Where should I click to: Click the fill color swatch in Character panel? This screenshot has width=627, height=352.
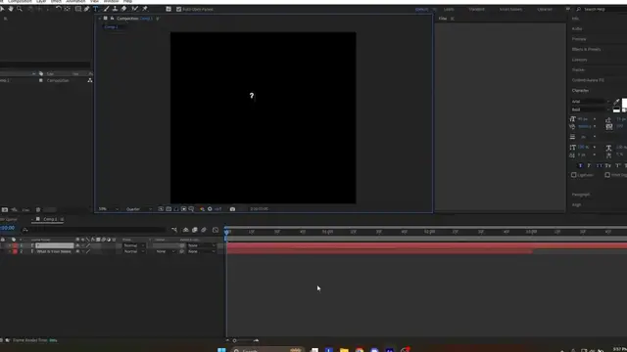pyautogui.click(x=624, y=103)
